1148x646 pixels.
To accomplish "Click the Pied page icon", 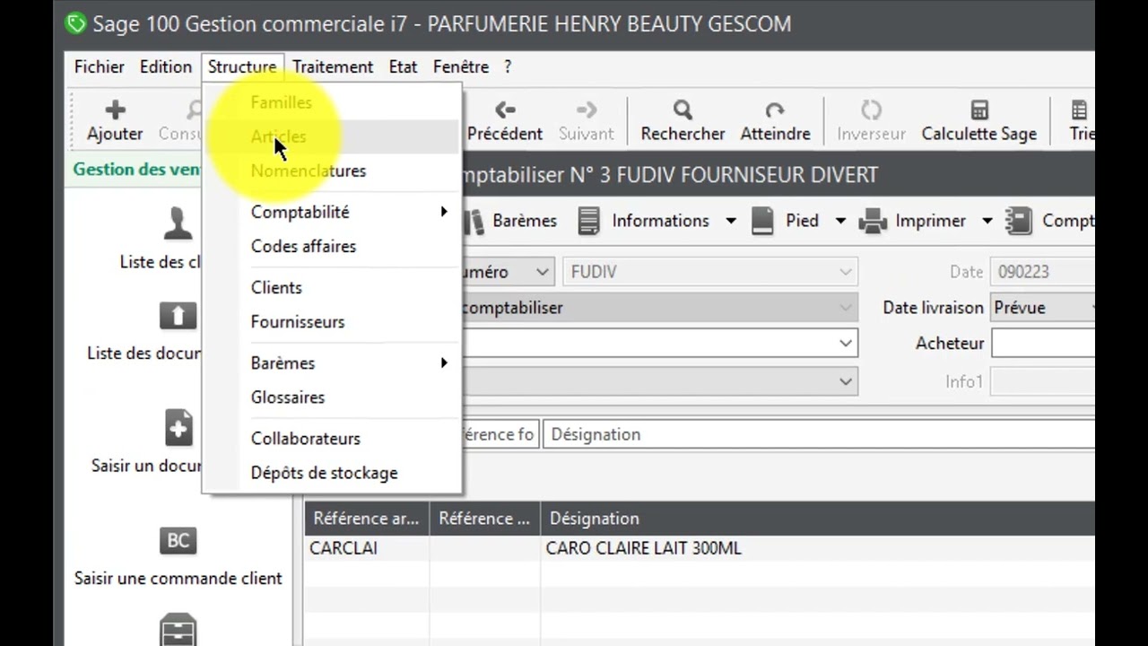I will pos(762,221).
